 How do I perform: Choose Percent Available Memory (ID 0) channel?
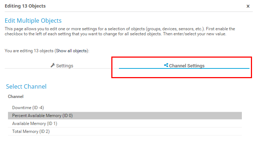point(125,116)
